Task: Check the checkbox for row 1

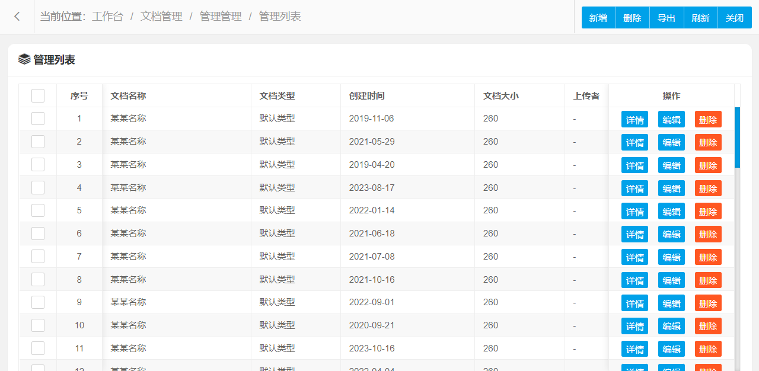Action: pos(38,119)
